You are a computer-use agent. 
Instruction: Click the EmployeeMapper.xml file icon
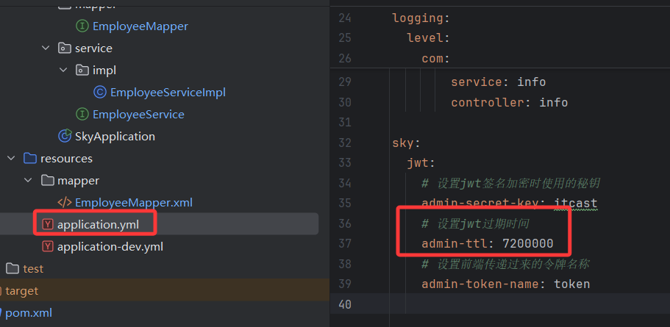[x=65, y=202]
